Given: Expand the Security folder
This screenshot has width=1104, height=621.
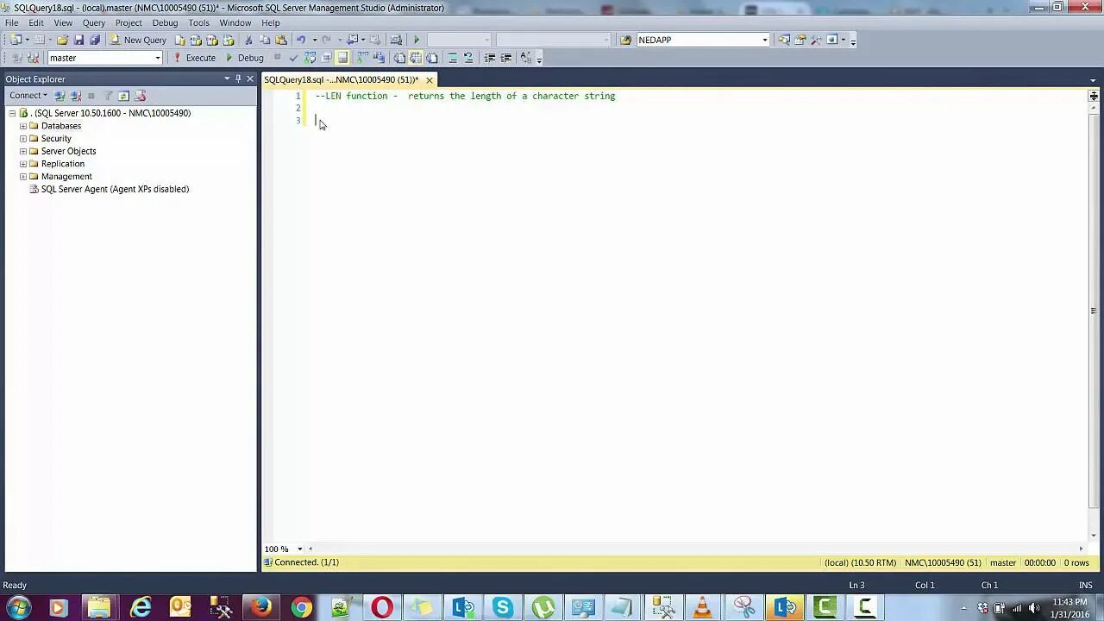Looking at the screenshot, I should (x=23, y=139).
